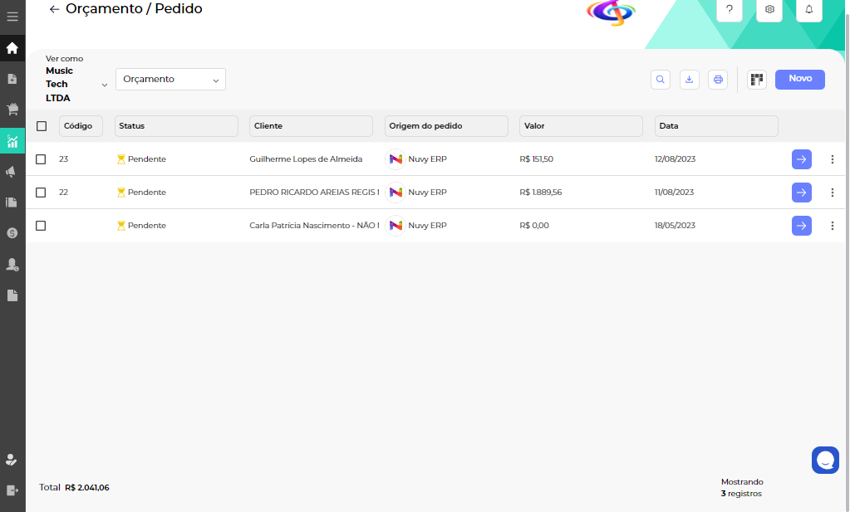Go back using the arrow beside Orçamento / Pedido

coord(54,9)
